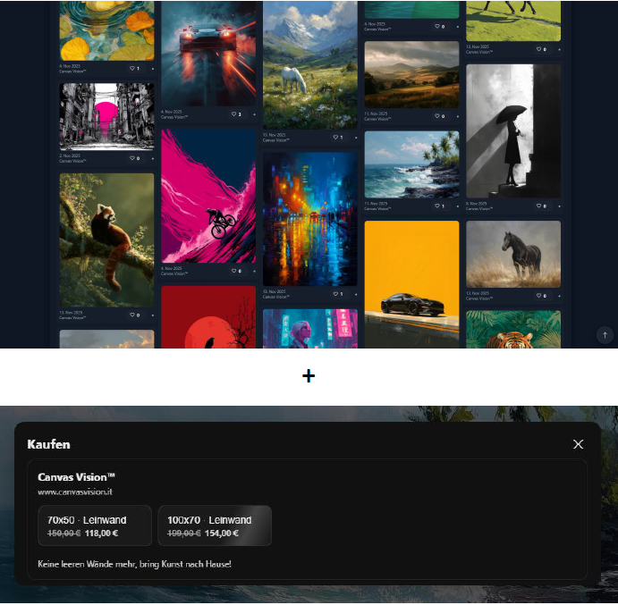
Task: Heart the dark horse in field image
Action: click(x=539, y=296)
